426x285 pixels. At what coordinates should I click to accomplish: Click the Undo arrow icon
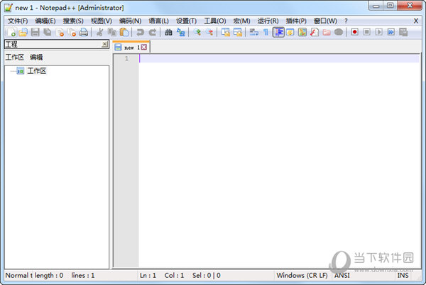click(x=140, y=33)
